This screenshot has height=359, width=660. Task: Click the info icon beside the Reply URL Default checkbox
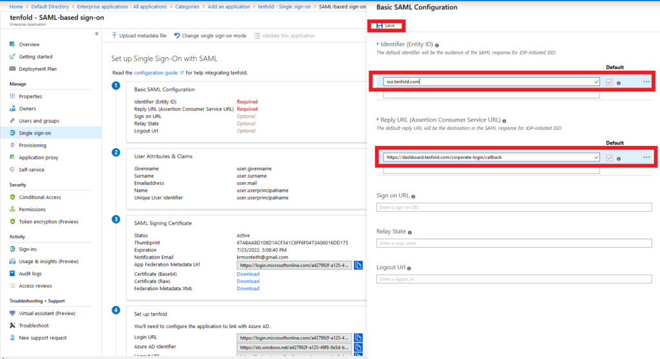619,158
